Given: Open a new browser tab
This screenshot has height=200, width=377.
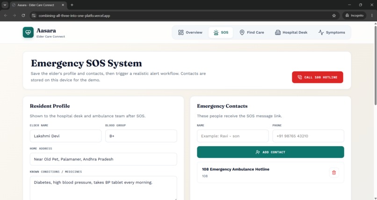Looking at the screenshot, I should [72, 5].
